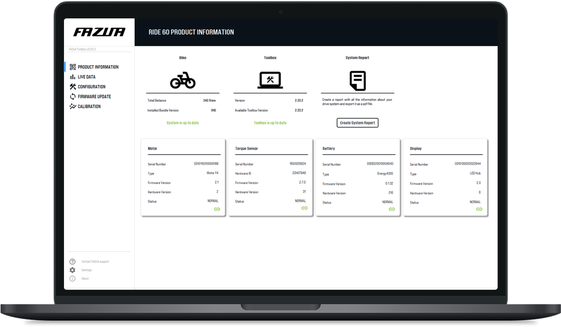Click the Display card link icon
Viewport: 561px width, 327px height.
coord(479,209)
